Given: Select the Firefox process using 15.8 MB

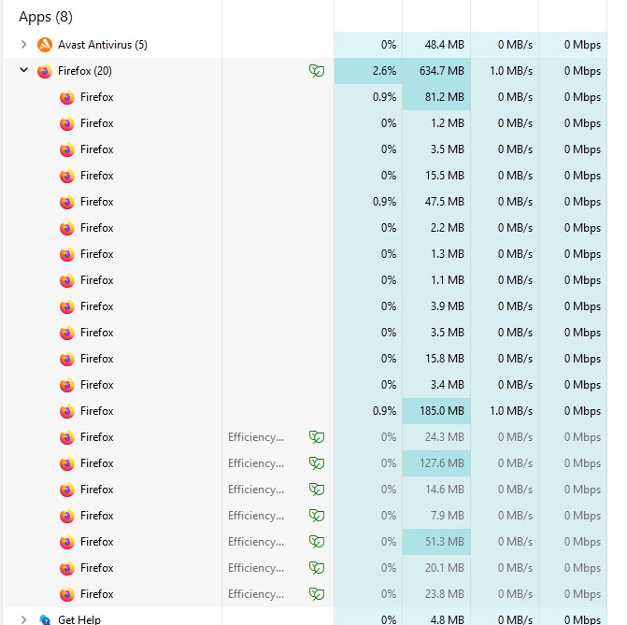Looking at the screenshot, I should click(x=96, y=359).
